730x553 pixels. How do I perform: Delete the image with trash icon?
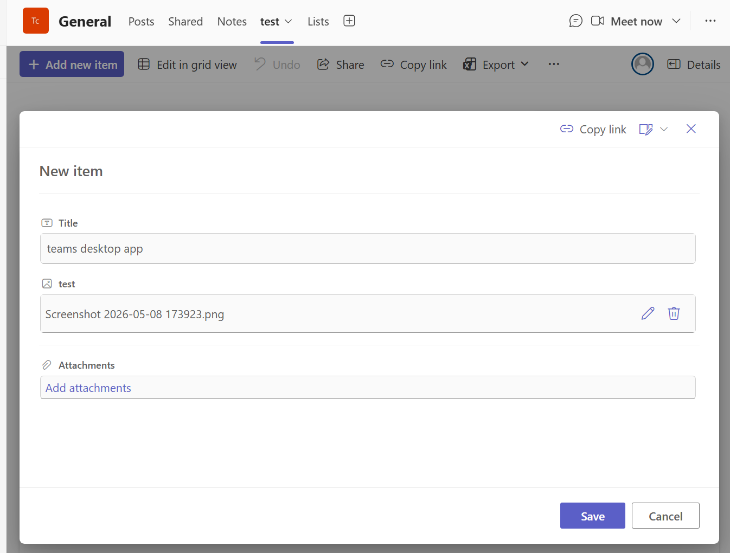674,313
